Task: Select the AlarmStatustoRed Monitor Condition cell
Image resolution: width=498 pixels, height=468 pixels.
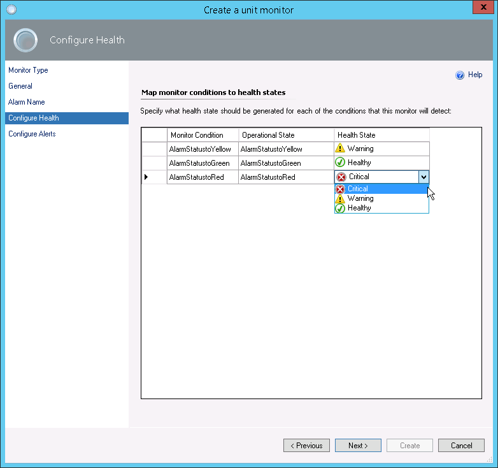Action: point(203,177)
